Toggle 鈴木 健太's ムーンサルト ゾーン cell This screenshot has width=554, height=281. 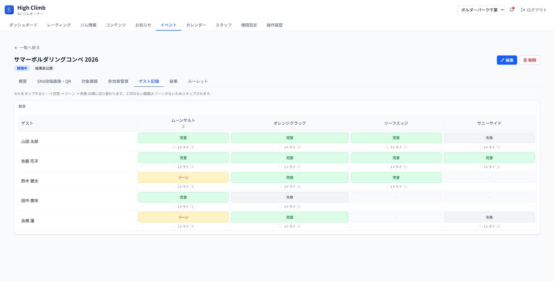[x=183, y=177]
